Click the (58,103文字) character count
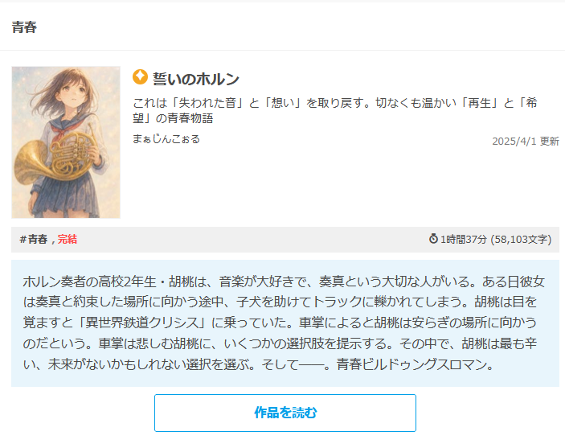 (521, 239)
